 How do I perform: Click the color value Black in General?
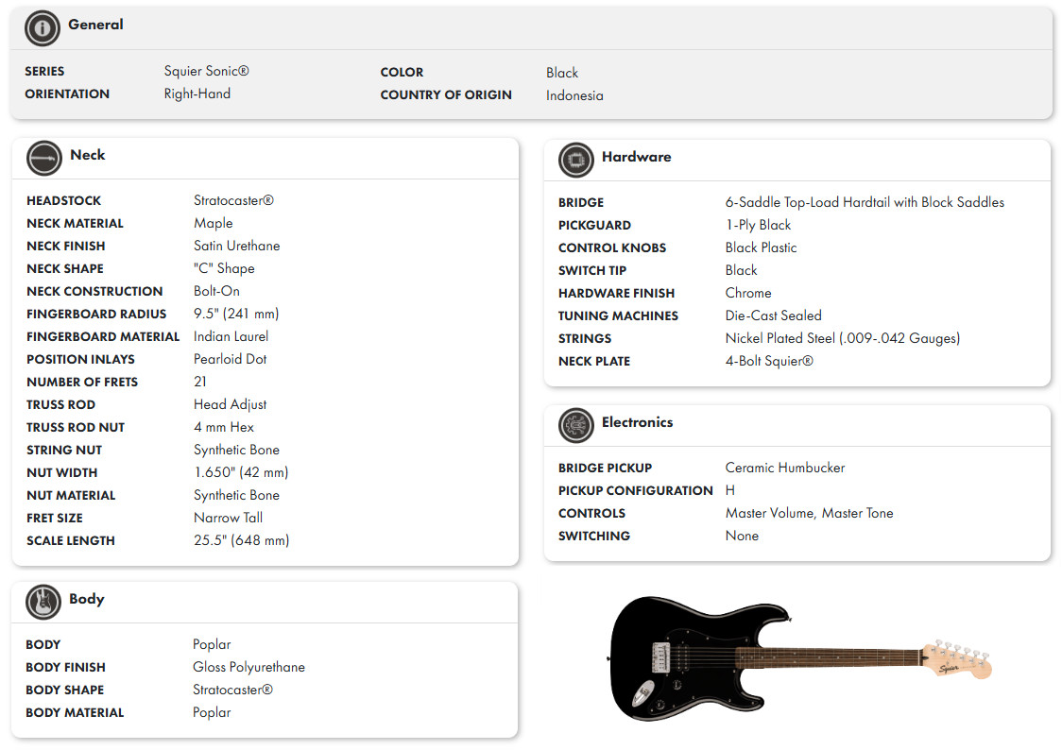(x=562, y=73)
